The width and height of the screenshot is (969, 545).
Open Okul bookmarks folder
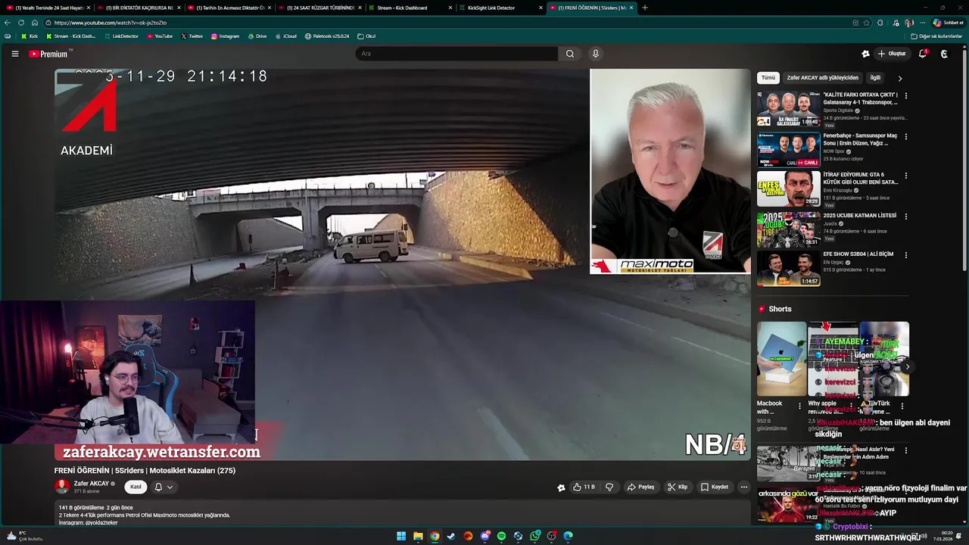[x=366, y=36]
